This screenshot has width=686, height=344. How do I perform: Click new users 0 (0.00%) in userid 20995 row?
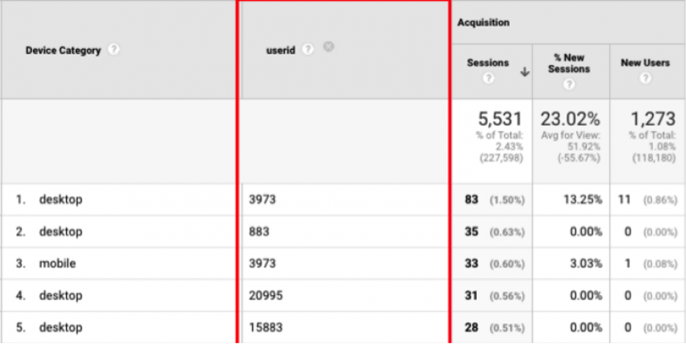coord(650,296)
